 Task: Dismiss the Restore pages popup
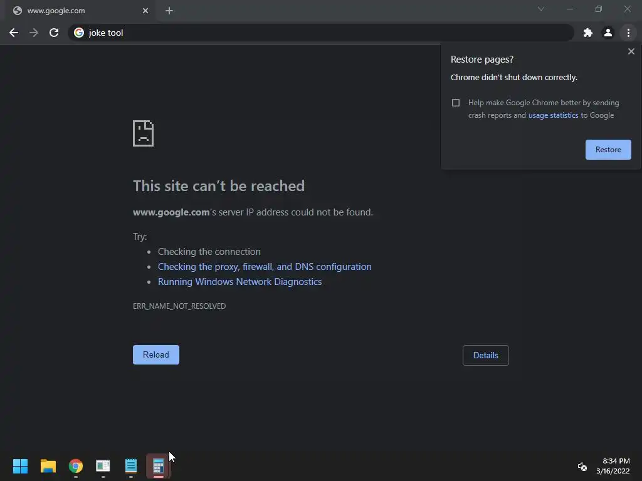click(x=631, y=51)
